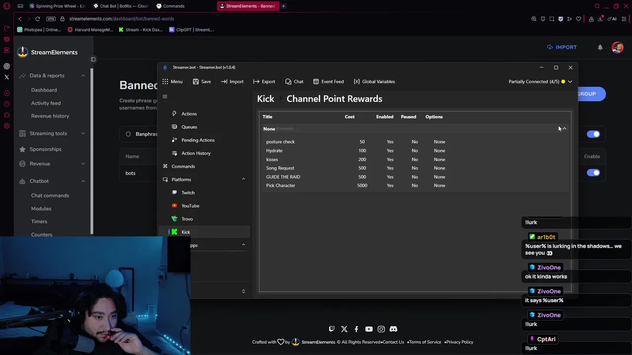
Task: Open the Streamer.bot Menu grid icon
Action: coord(165,81)
